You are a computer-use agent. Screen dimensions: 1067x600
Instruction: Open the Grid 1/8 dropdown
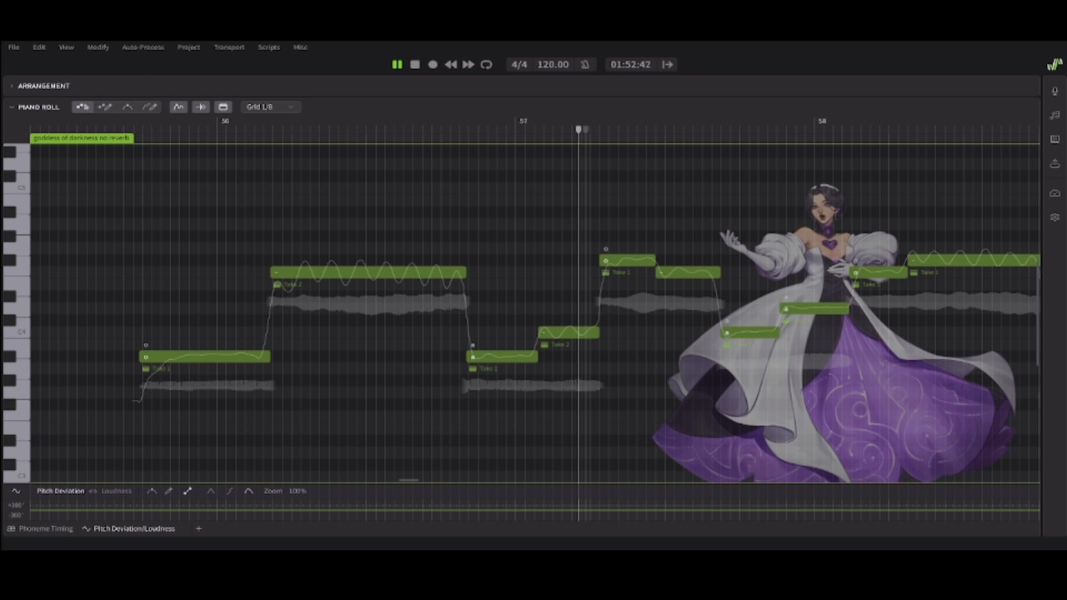coord(270,107)
